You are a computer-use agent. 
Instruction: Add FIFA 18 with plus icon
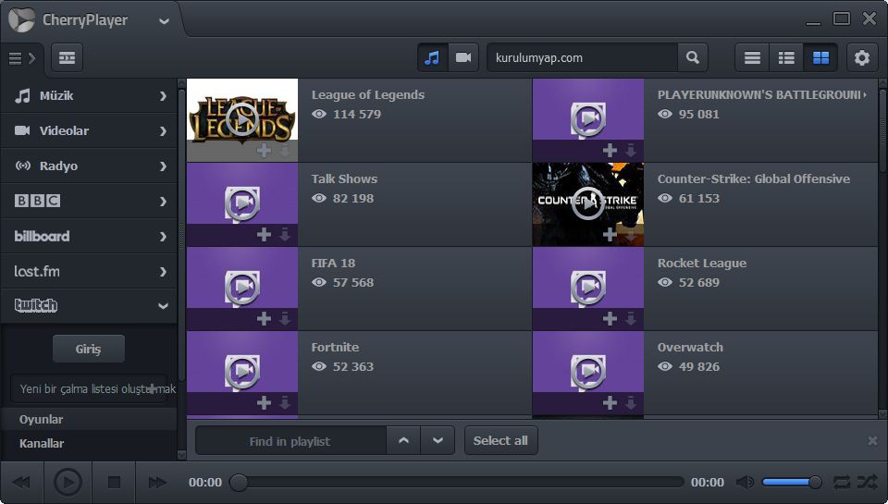pos(264,319)
